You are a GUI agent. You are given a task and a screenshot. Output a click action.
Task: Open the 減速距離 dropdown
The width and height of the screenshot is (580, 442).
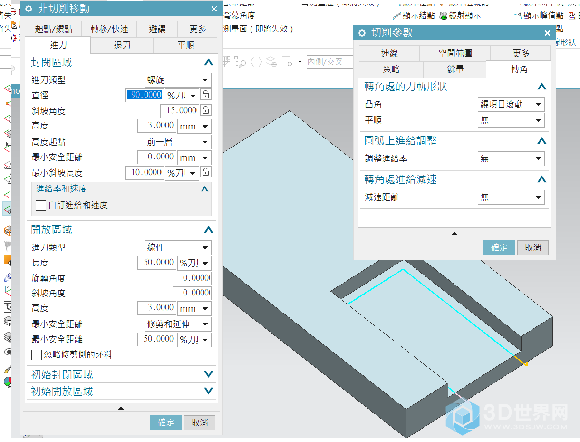511,197
